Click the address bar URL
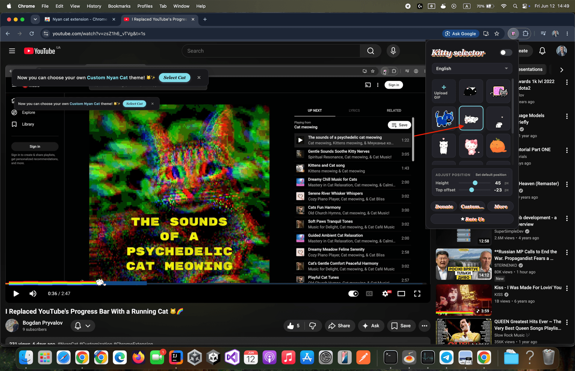Screen dimensions: 575x371 [x=99, y=33]
